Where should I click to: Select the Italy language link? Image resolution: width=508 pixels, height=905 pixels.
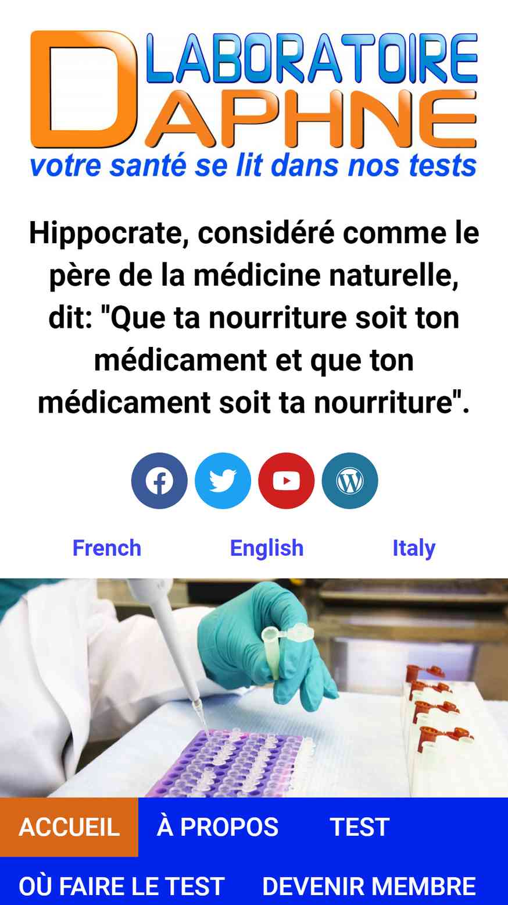(x=414, y=548)
